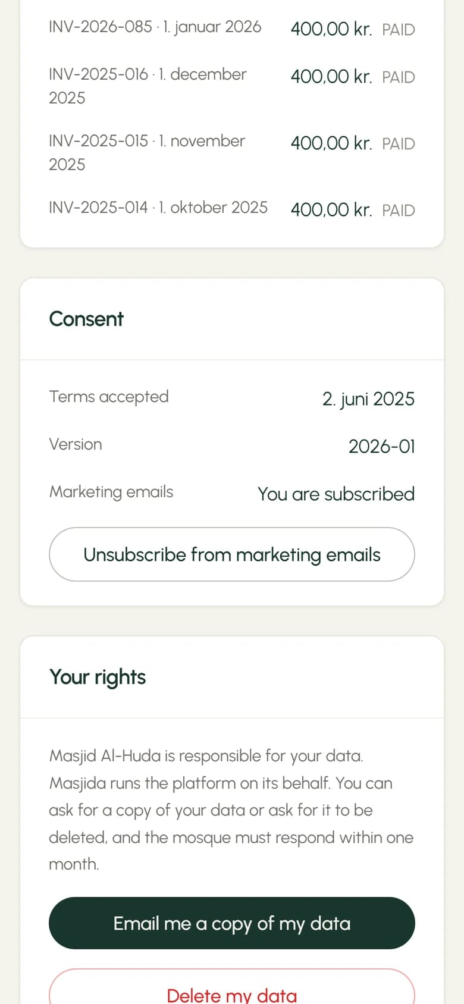Click the Masjid Al-Huda data responsibility paragraph
The width and height of the screenshot is (464, 1004).
point(231,810)
